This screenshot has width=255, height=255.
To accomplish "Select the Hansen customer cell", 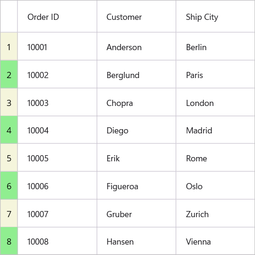I will tap(136, 241).
